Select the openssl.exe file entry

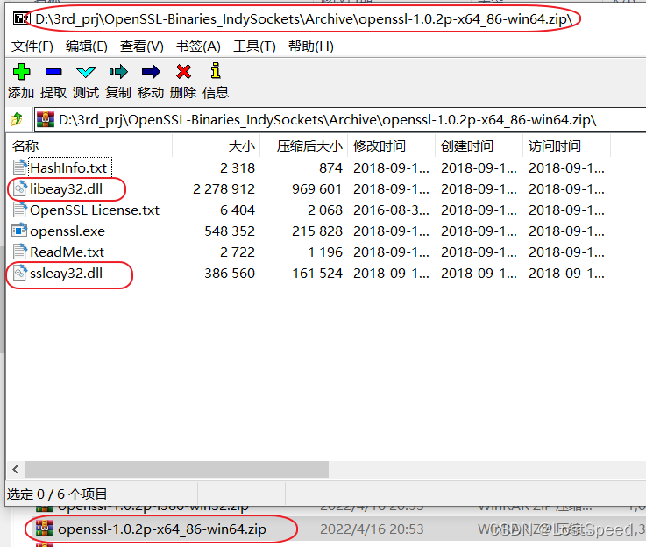67,231
